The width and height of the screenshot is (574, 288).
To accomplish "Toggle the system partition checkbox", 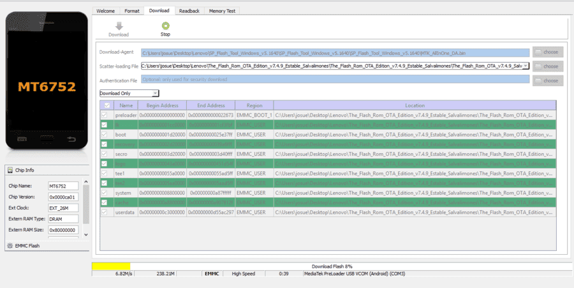I will pyautogui.click(x=105, y=193).
